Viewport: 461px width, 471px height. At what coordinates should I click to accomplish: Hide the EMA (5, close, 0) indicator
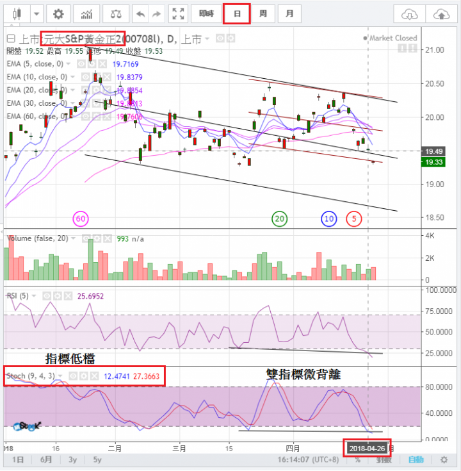point(81,63)
